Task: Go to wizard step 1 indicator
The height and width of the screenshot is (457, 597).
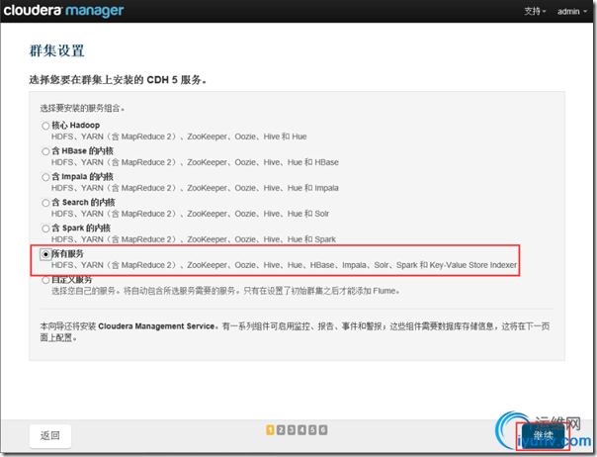Action: 270,430
